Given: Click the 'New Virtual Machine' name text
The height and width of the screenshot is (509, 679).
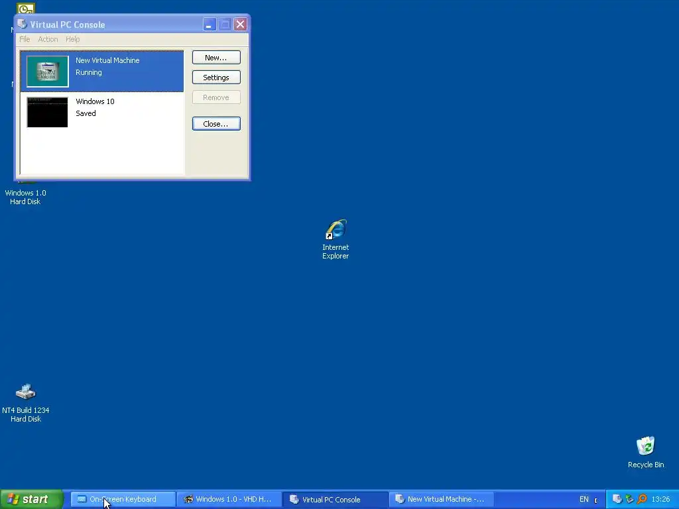Looking at the screenshot, I should pyautogui.click(x=107, y=60).
